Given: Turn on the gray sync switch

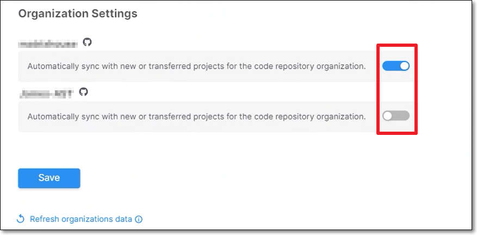Looking at the screenshot, I should (396, 116).
